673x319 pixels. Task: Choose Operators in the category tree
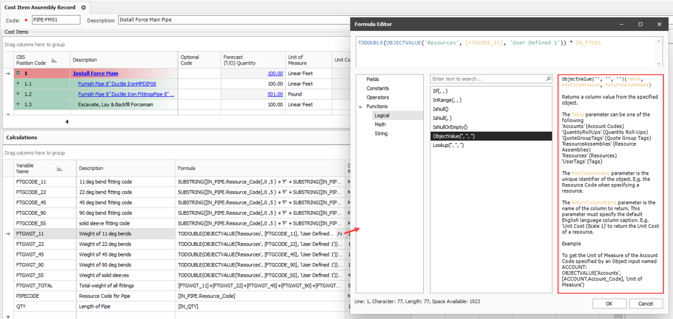point(378,98)
